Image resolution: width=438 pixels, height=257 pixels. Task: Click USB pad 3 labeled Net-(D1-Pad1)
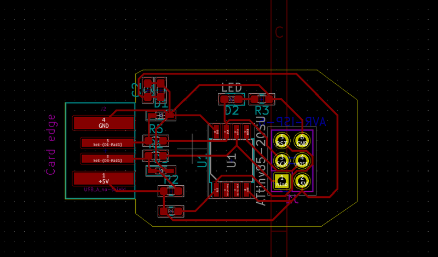click(x=107, y=143)
